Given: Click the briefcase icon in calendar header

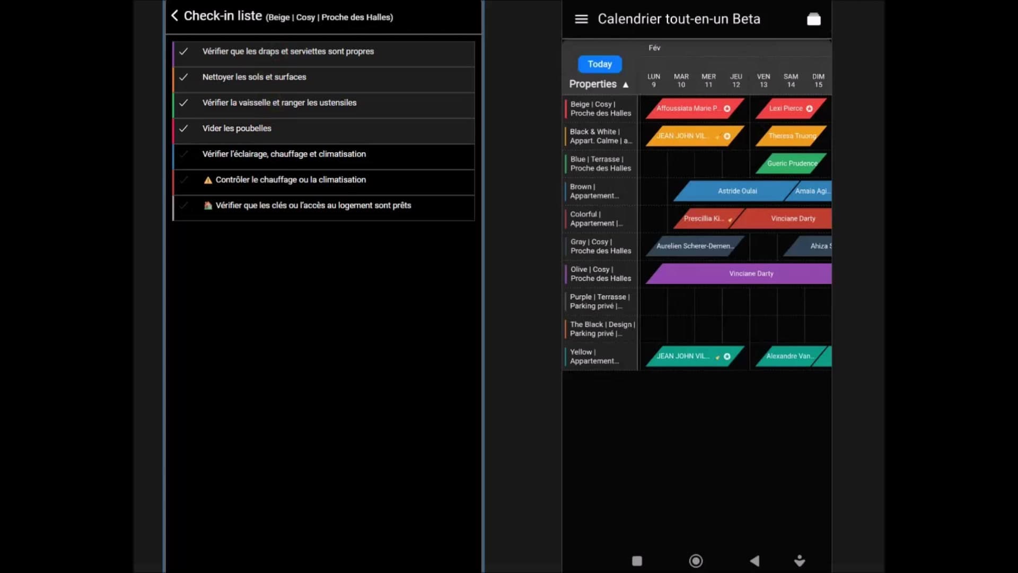Looking at the screenshot, I should [813, 20].
